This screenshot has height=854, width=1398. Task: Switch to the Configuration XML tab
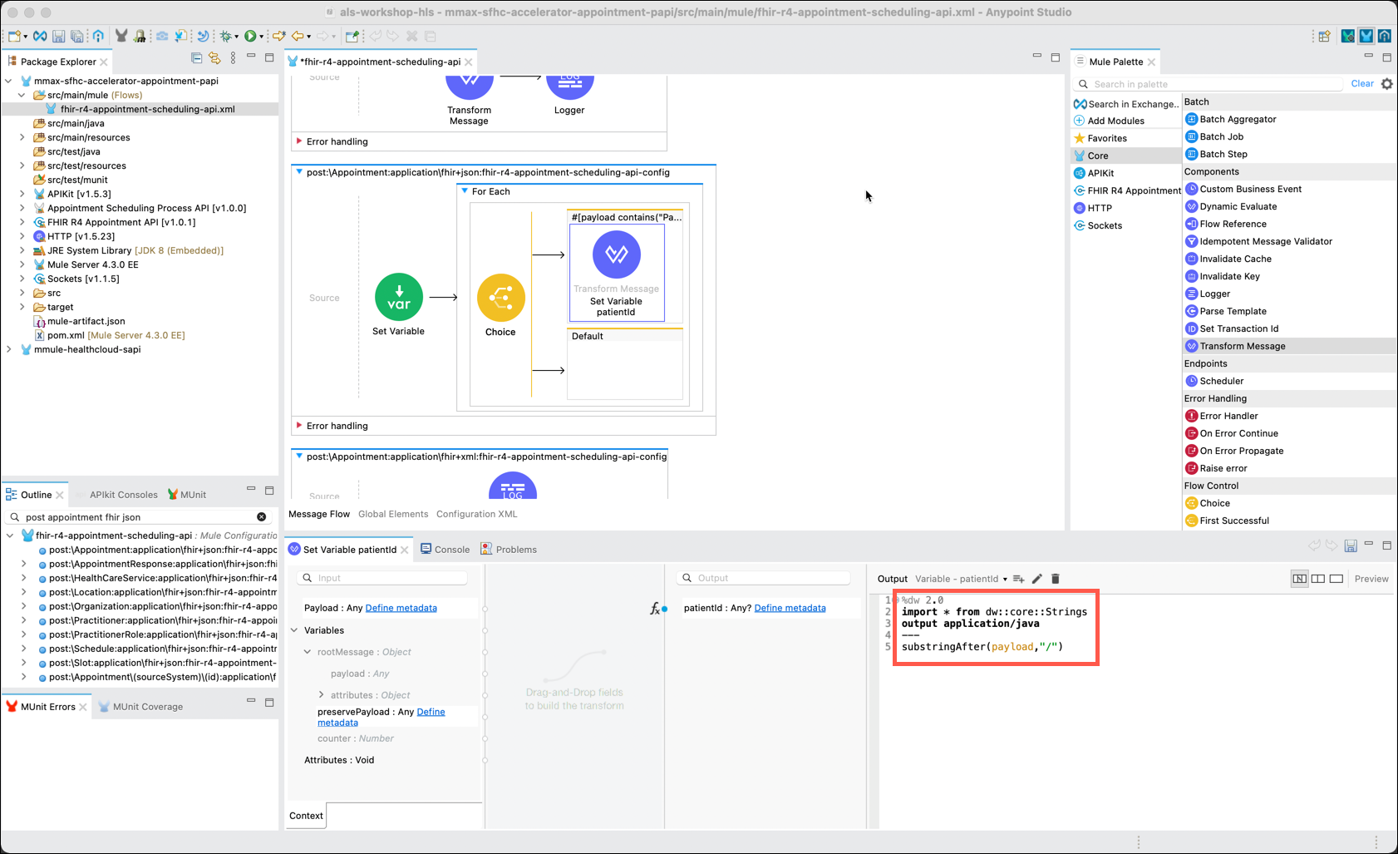[x=477, y=514]
